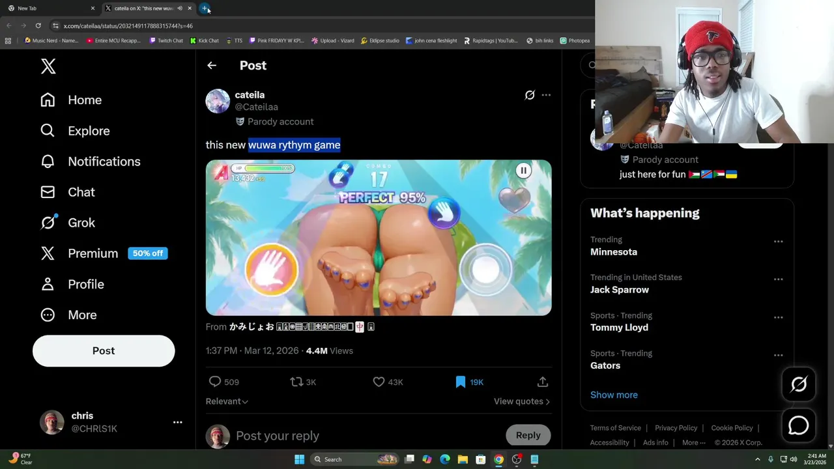Open Windows Start menu
This screenshot has height=469, width=834.
299,459
